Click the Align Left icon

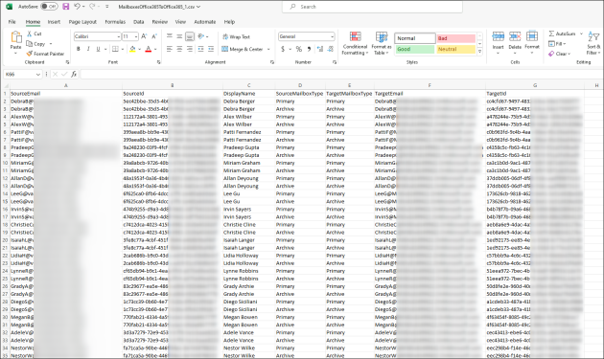[x=170, y=49]
